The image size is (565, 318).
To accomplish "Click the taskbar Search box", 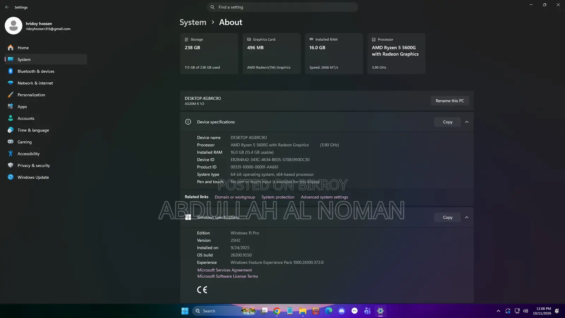I will (224, 311).
